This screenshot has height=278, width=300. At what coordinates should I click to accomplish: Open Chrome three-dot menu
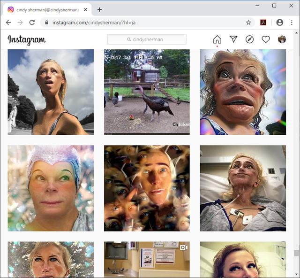coord(292,23)
